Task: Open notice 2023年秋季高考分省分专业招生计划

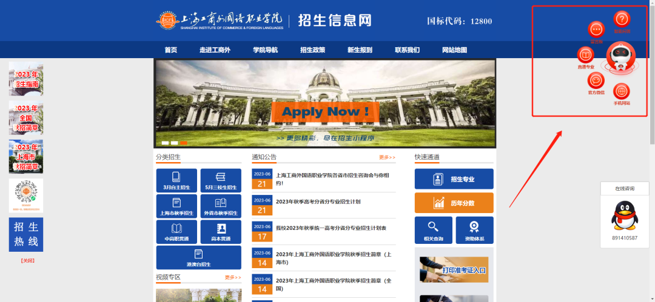Action: click(x=318, y=202)
